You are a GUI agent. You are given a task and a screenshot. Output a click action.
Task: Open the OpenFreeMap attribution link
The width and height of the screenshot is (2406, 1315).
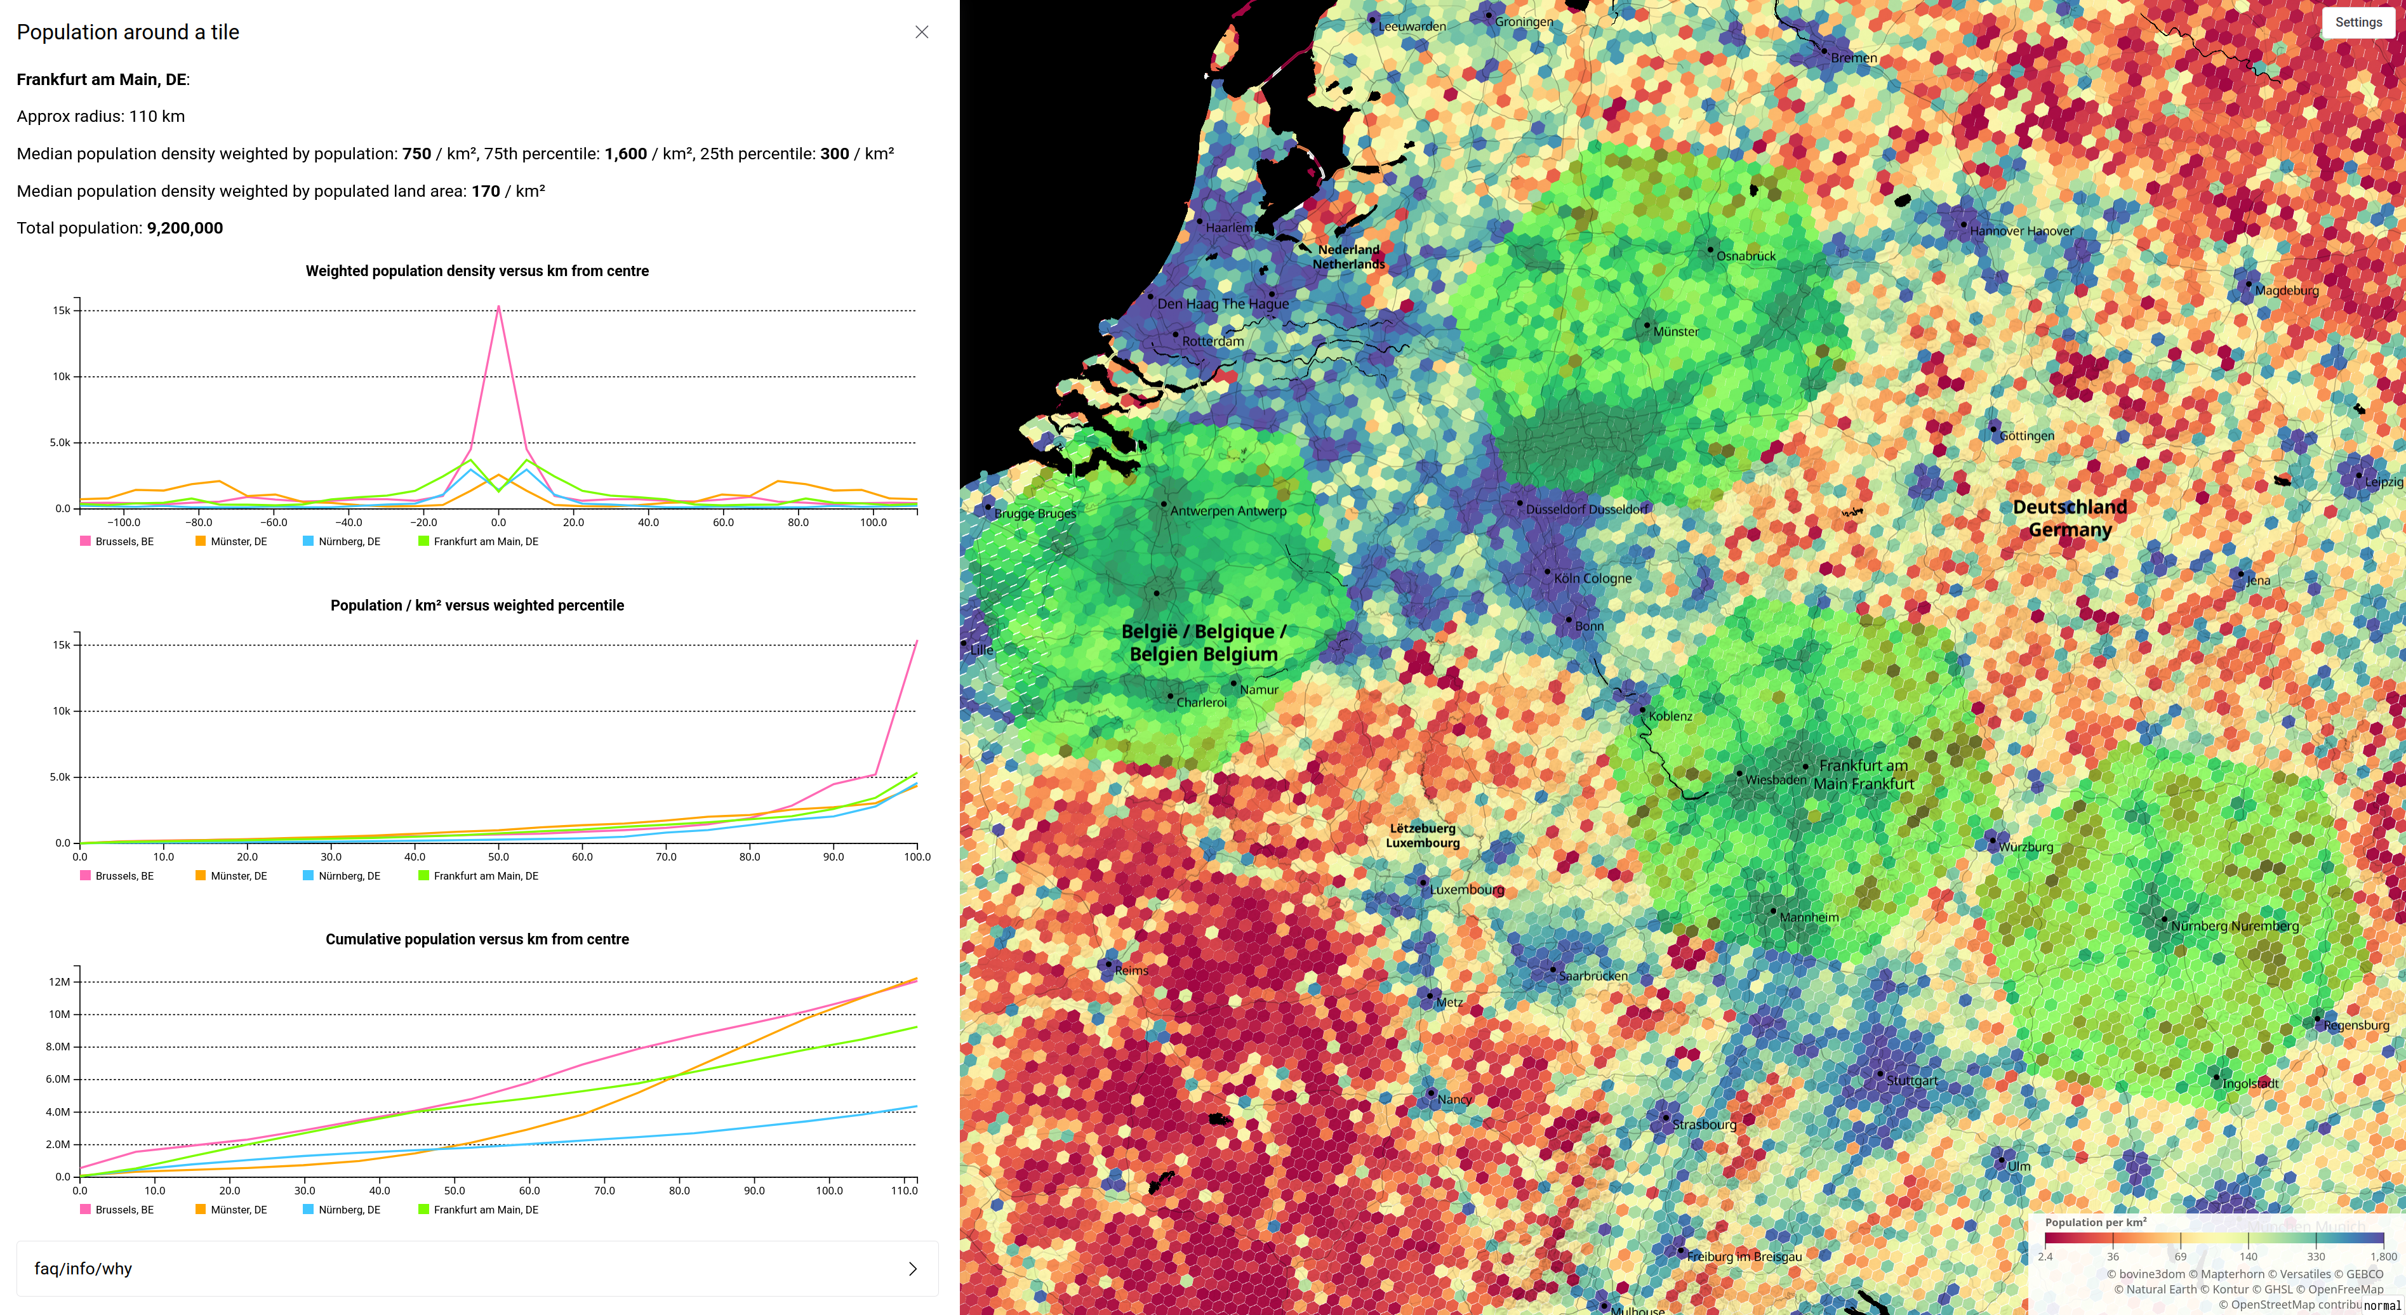click(2345, 1289)
